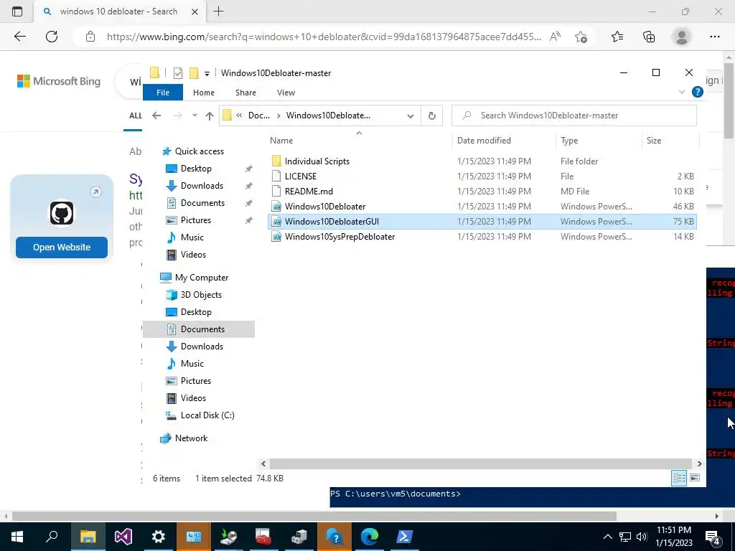Open the Individual Scripts folder
The width and height of the screenshot is (735, 551).
pyautogui.click(x=317, y=161)
